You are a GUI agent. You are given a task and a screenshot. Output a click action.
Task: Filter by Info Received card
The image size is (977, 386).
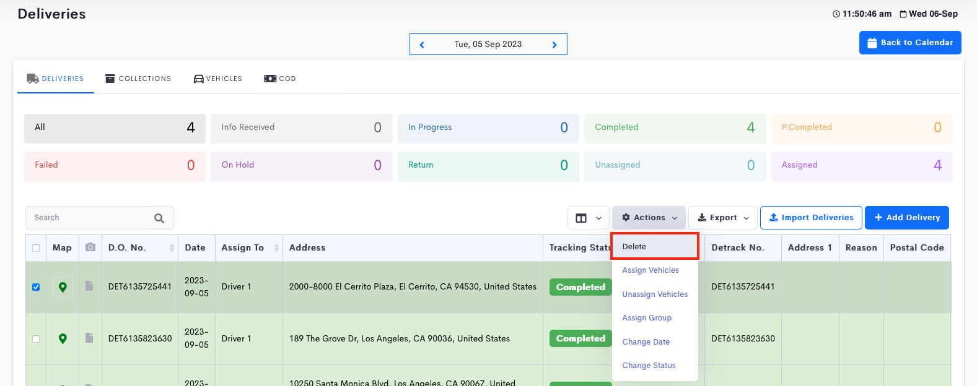(x=302, y=129)
